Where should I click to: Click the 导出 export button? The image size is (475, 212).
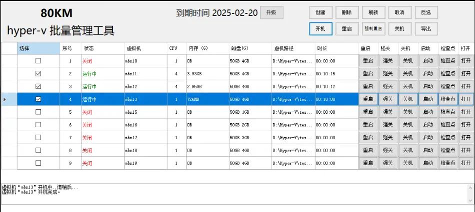click(425, 29)
